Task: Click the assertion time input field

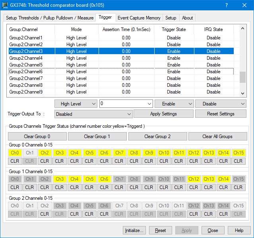Action: (122, 104)
